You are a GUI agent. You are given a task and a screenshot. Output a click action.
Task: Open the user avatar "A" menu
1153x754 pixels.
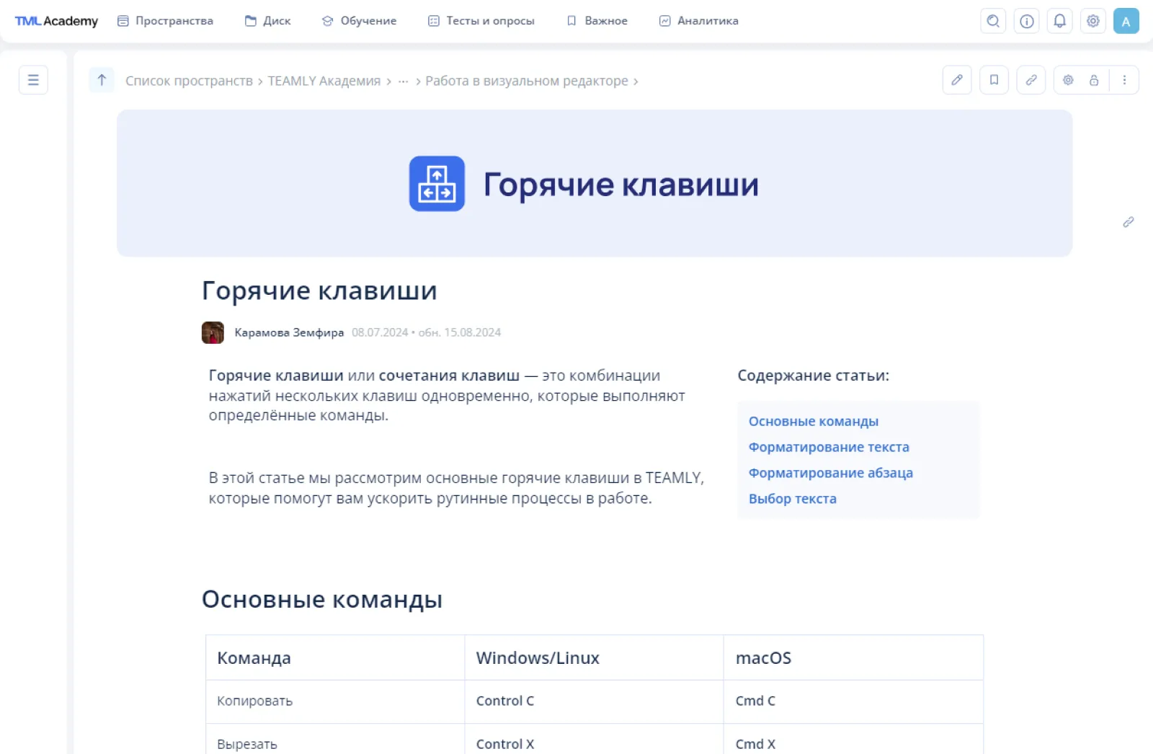pyautogui.click(x=1126, y=21)
